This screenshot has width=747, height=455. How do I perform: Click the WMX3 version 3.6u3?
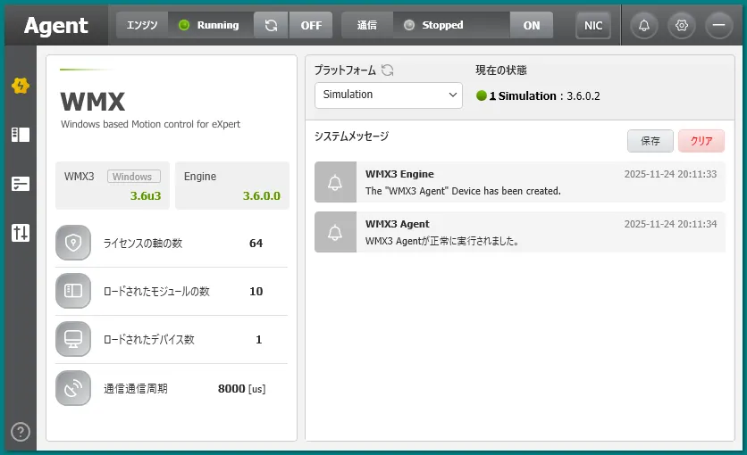146,196
